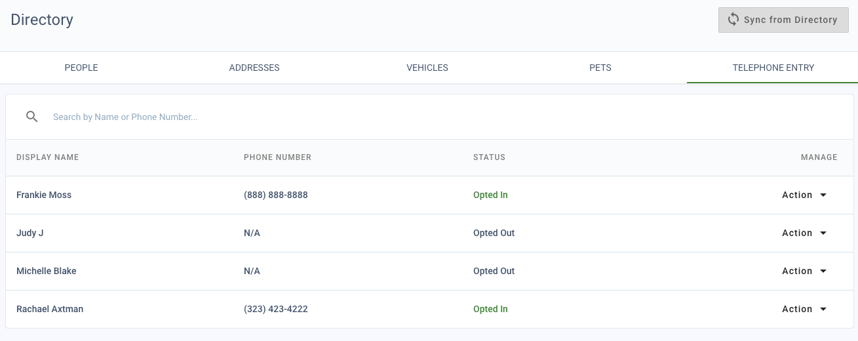Click Rachael Axtman's phone number
Viewport: 858px width, 341px height.
point(275,309)
